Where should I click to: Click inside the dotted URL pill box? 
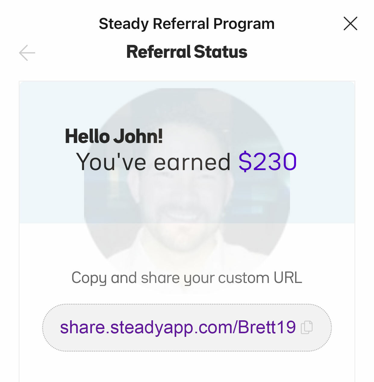coord(187,328)
